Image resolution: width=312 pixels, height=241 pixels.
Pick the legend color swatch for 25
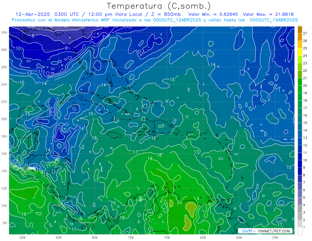300,44
